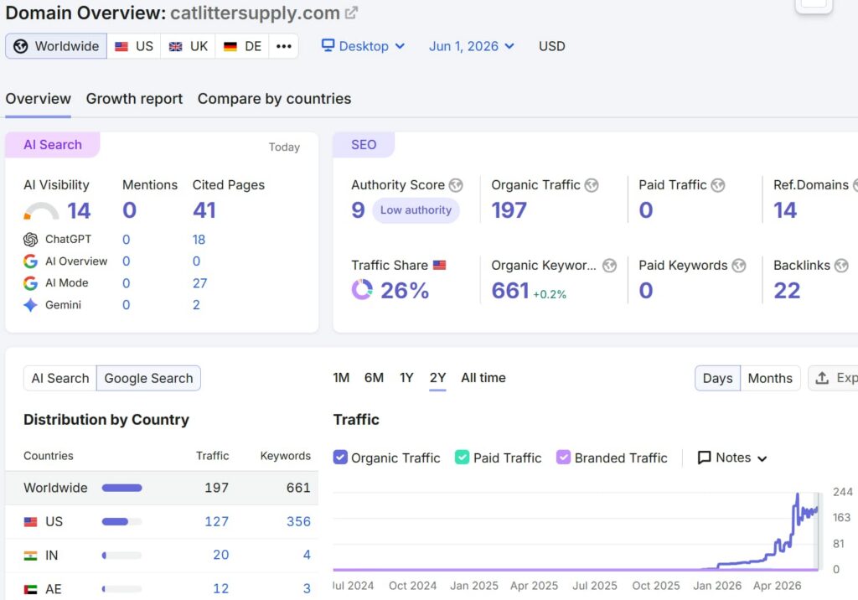The image size is (858, 600).
Task: Click the Worldwide traffic progress bar
Action: click(122, 488)
